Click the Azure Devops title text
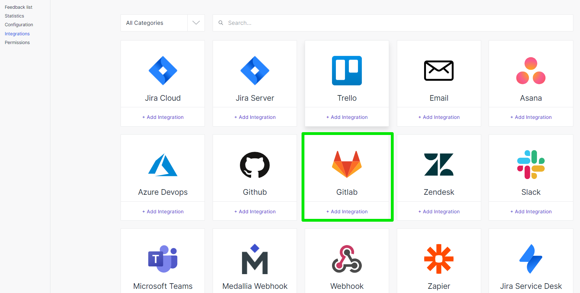The width and height of the screenshot is (580, 293). [x=163, y=192]
